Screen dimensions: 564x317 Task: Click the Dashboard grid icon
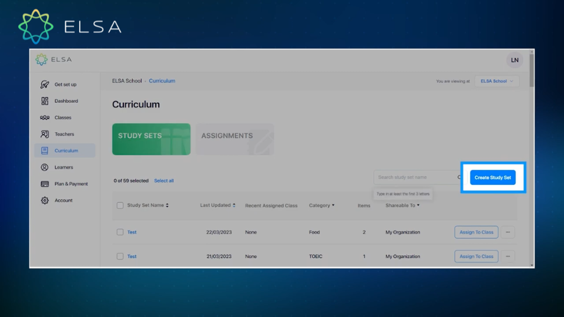click(x=45, y=101)
